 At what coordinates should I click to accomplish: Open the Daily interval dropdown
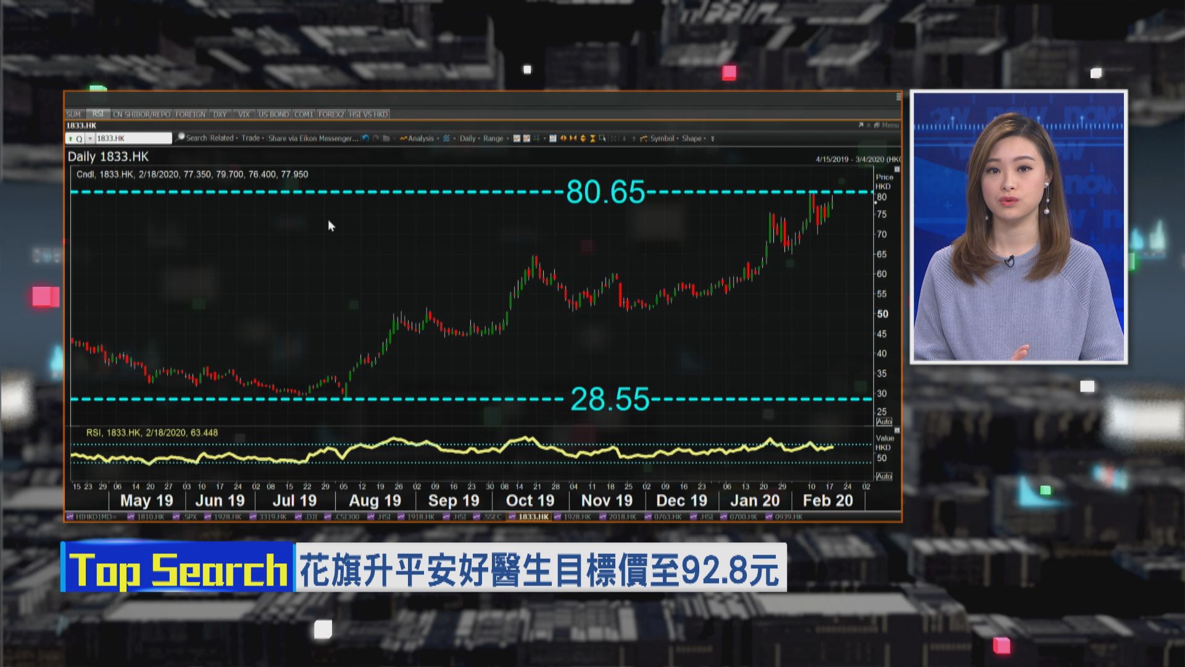[x=467, y=138]
